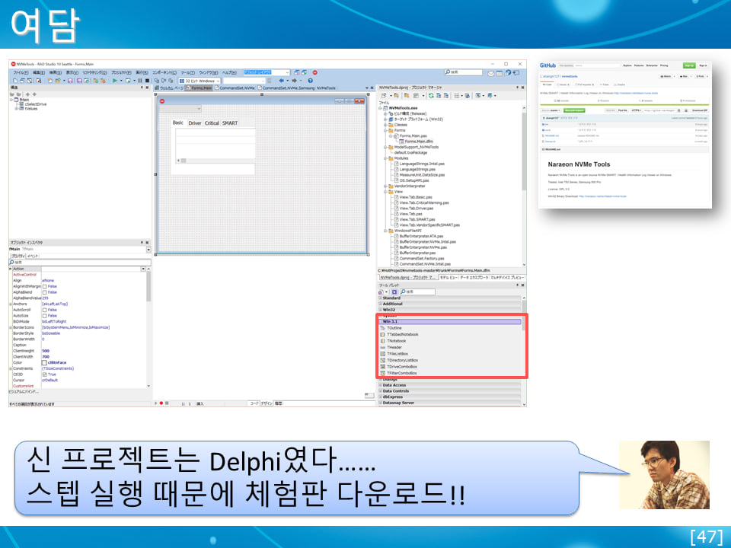Click the IDE search box in the top right

coord(463,72)
